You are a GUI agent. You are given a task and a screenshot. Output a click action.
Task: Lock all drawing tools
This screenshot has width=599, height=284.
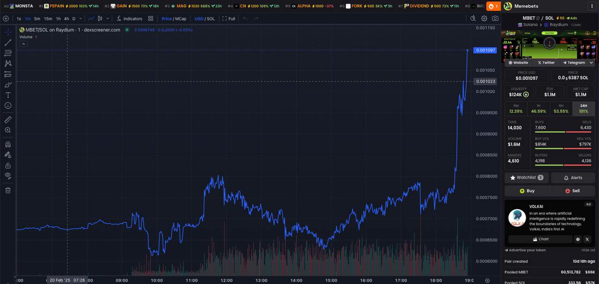coord(8,165)
